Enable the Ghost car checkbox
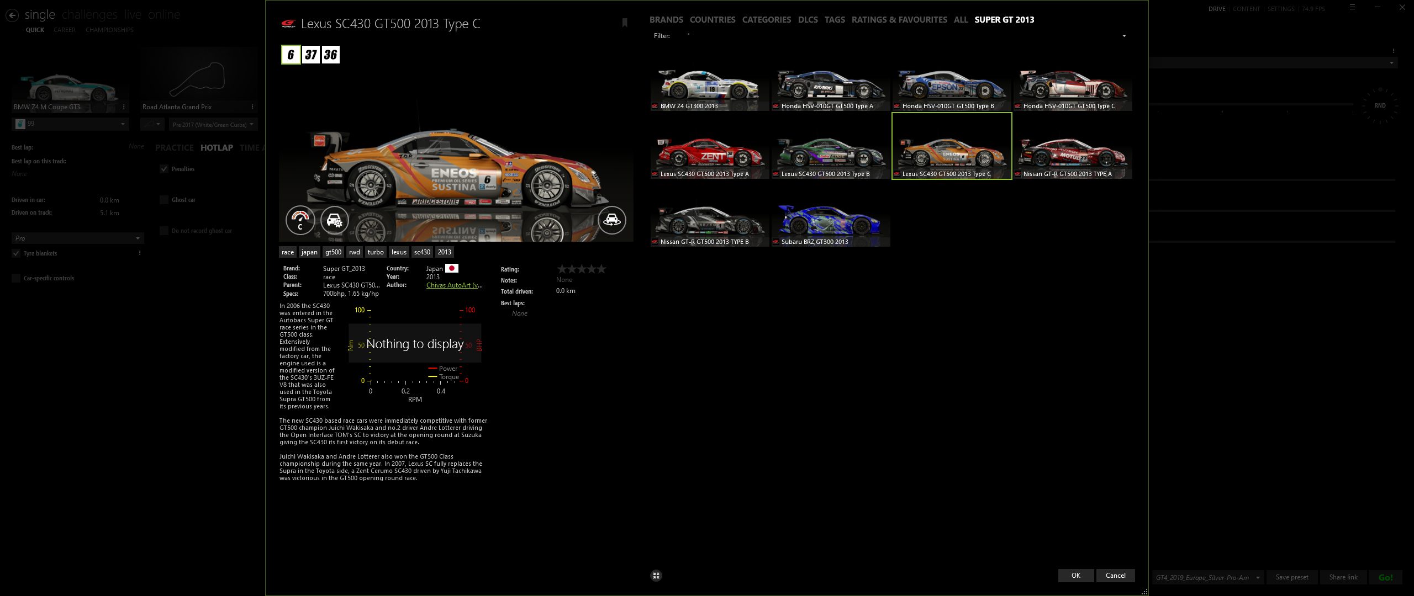1414x596 pixels. [164, 200]
